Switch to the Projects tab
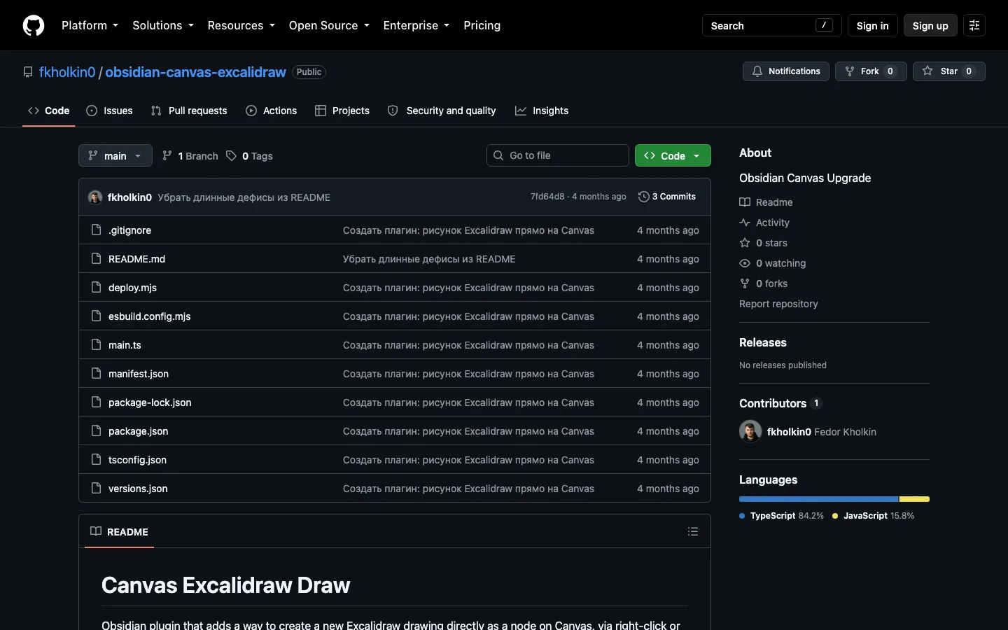Viewport: 1008px width, 630px height. click(x=342, y=111)
